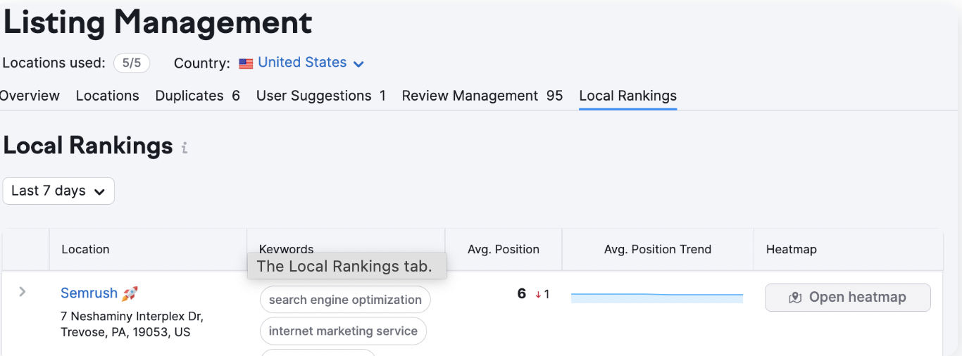Click the Listing Management page title
Screen dimensions: 962x356
click(158, 22)
